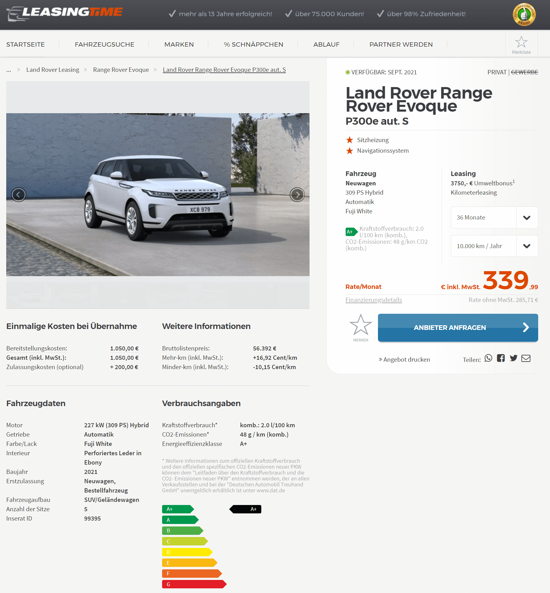Show previous car photo with left arrow

click(19, 195)
